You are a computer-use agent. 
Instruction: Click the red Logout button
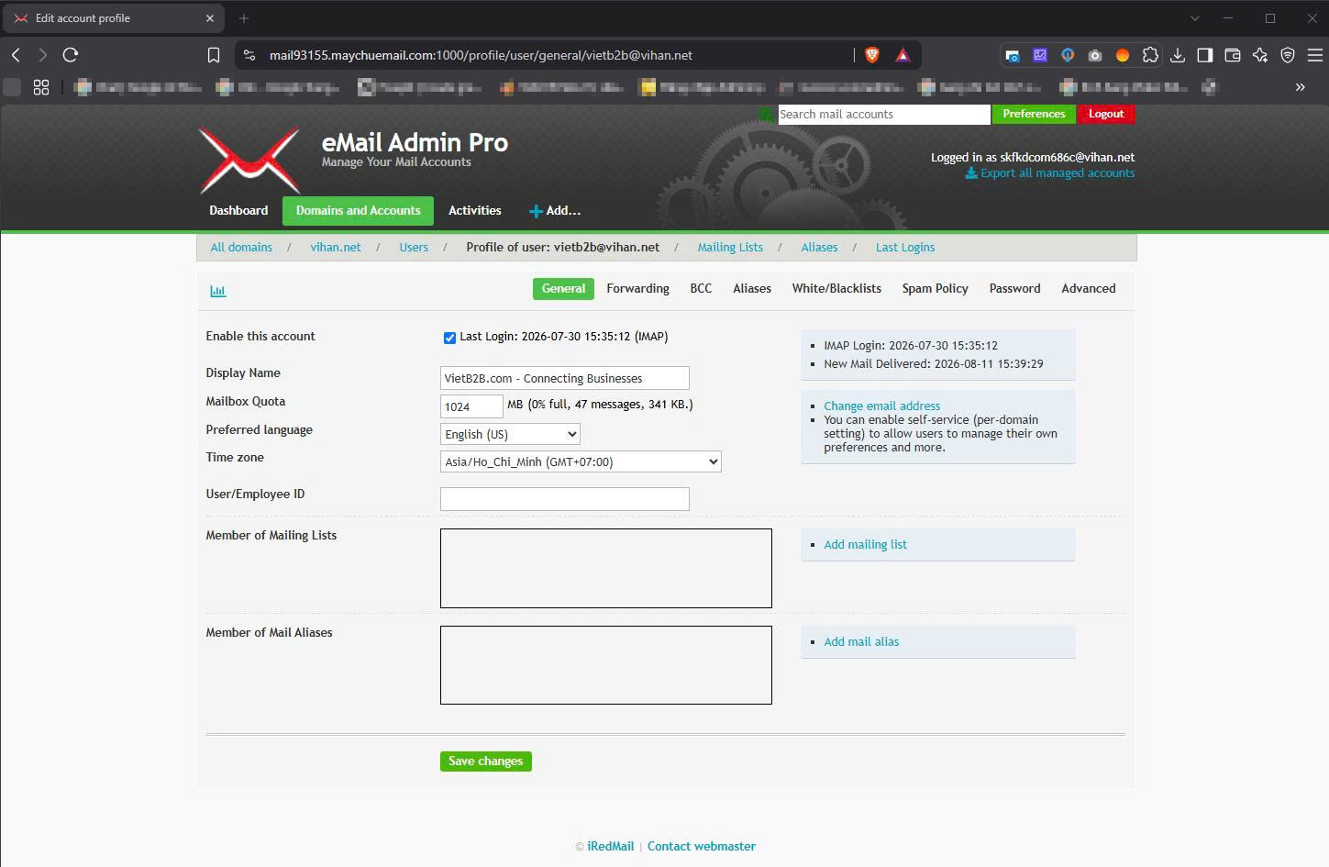pyautogui.click(x=1106, y=114)
